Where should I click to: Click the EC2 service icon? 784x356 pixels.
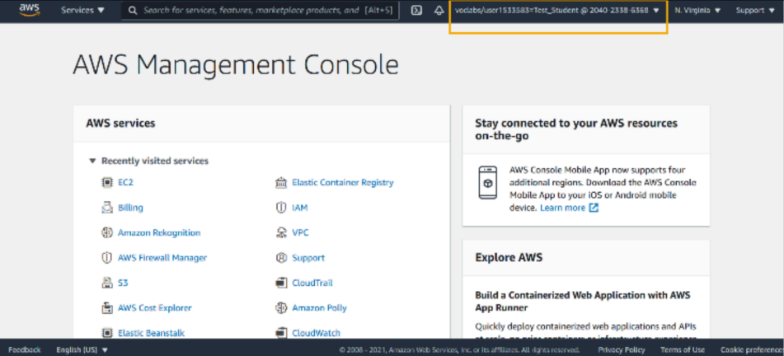coord(106,182)
